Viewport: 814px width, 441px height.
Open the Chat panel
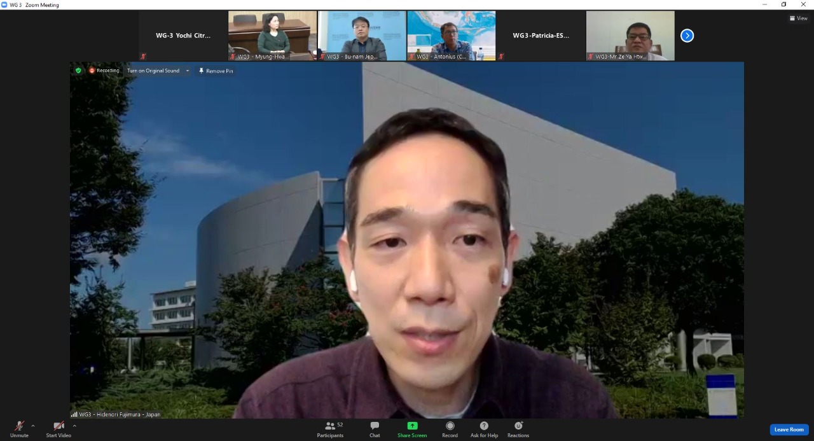click(375, 427)
